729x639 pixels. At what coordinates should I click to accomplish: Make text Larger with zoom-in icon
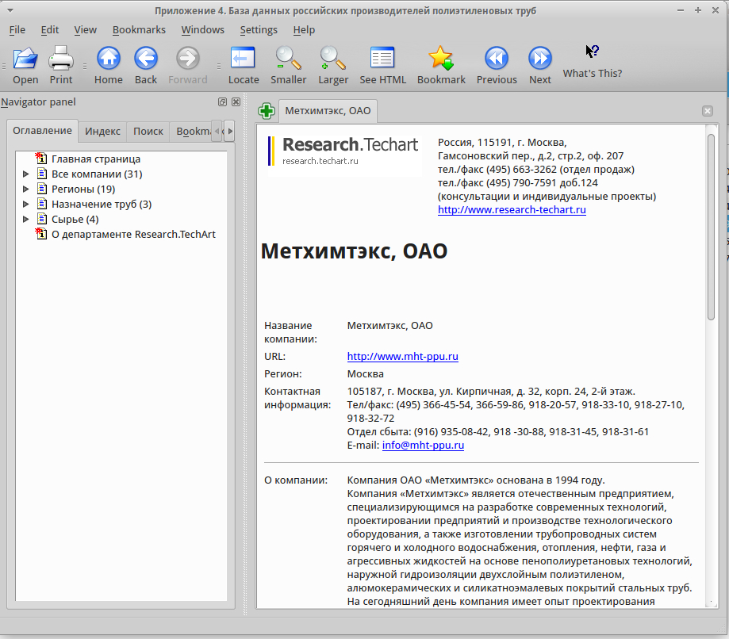333,58
